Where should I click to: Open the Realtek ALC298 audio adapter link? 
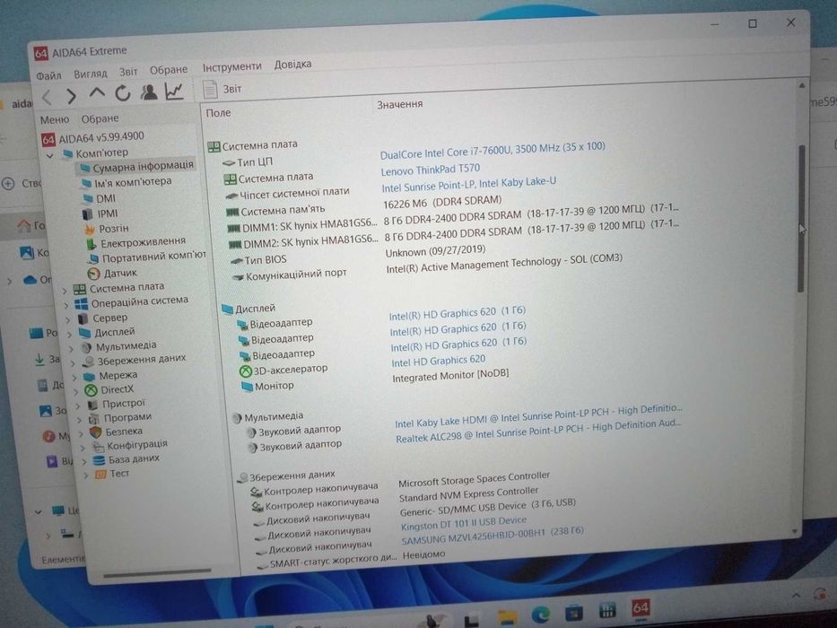[x=538, y=432]
